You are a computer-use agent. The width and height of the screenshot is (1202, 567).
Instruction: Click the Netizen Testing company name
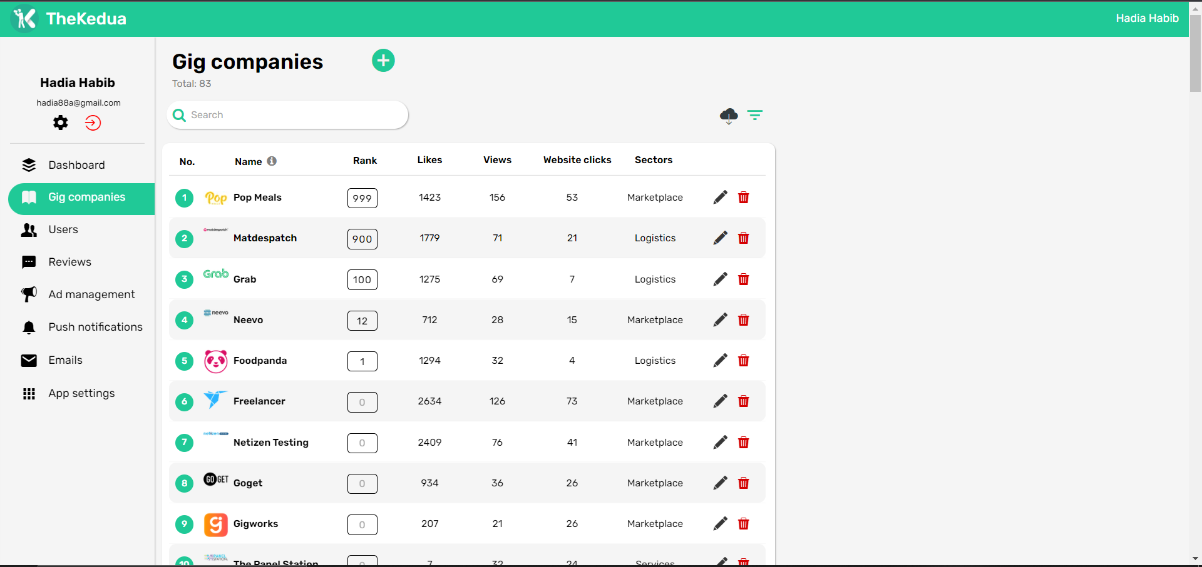pyautogui.click(x=271, y=443)
